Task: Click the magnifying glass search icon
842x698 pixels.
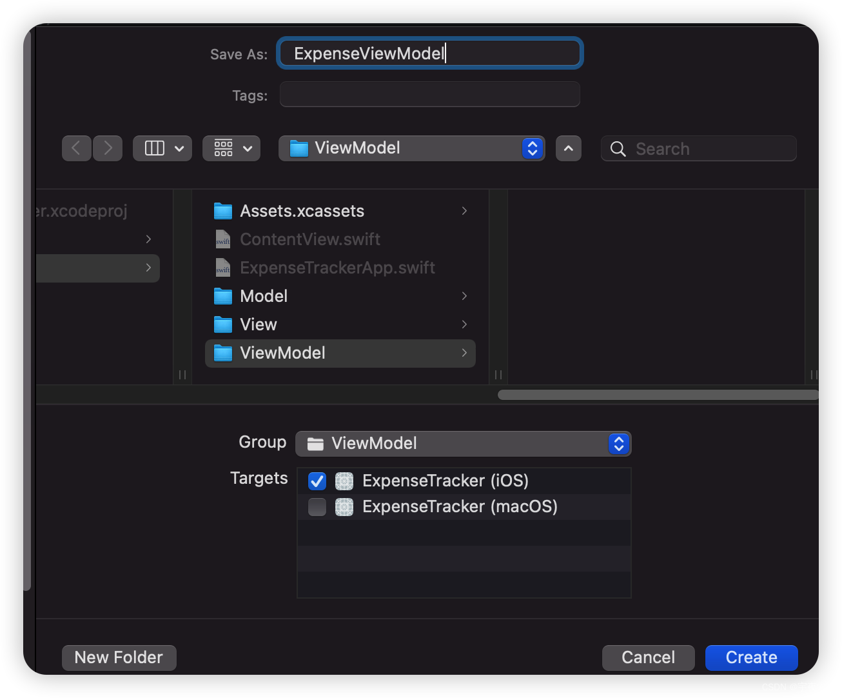Action: pyautogui.click(x=618, y=149)
